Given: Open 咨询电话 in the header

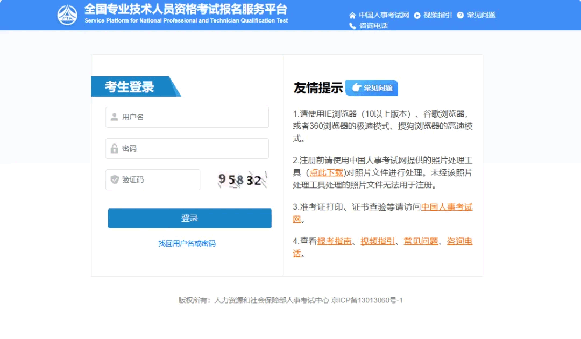Looking at the screenshot, I should tap(373, 26).
